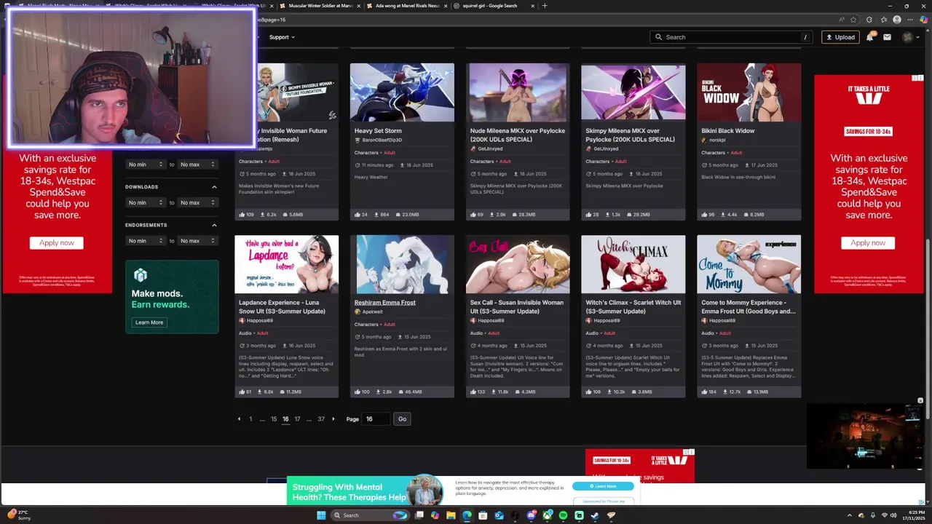Click the Windows taskbar Search box

370,515
